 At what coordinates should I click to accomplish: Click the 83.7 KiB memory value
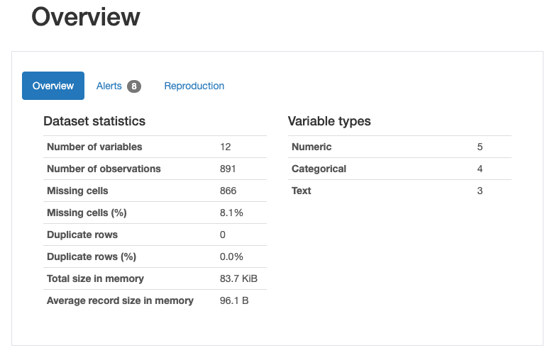[x=238, y=278]
